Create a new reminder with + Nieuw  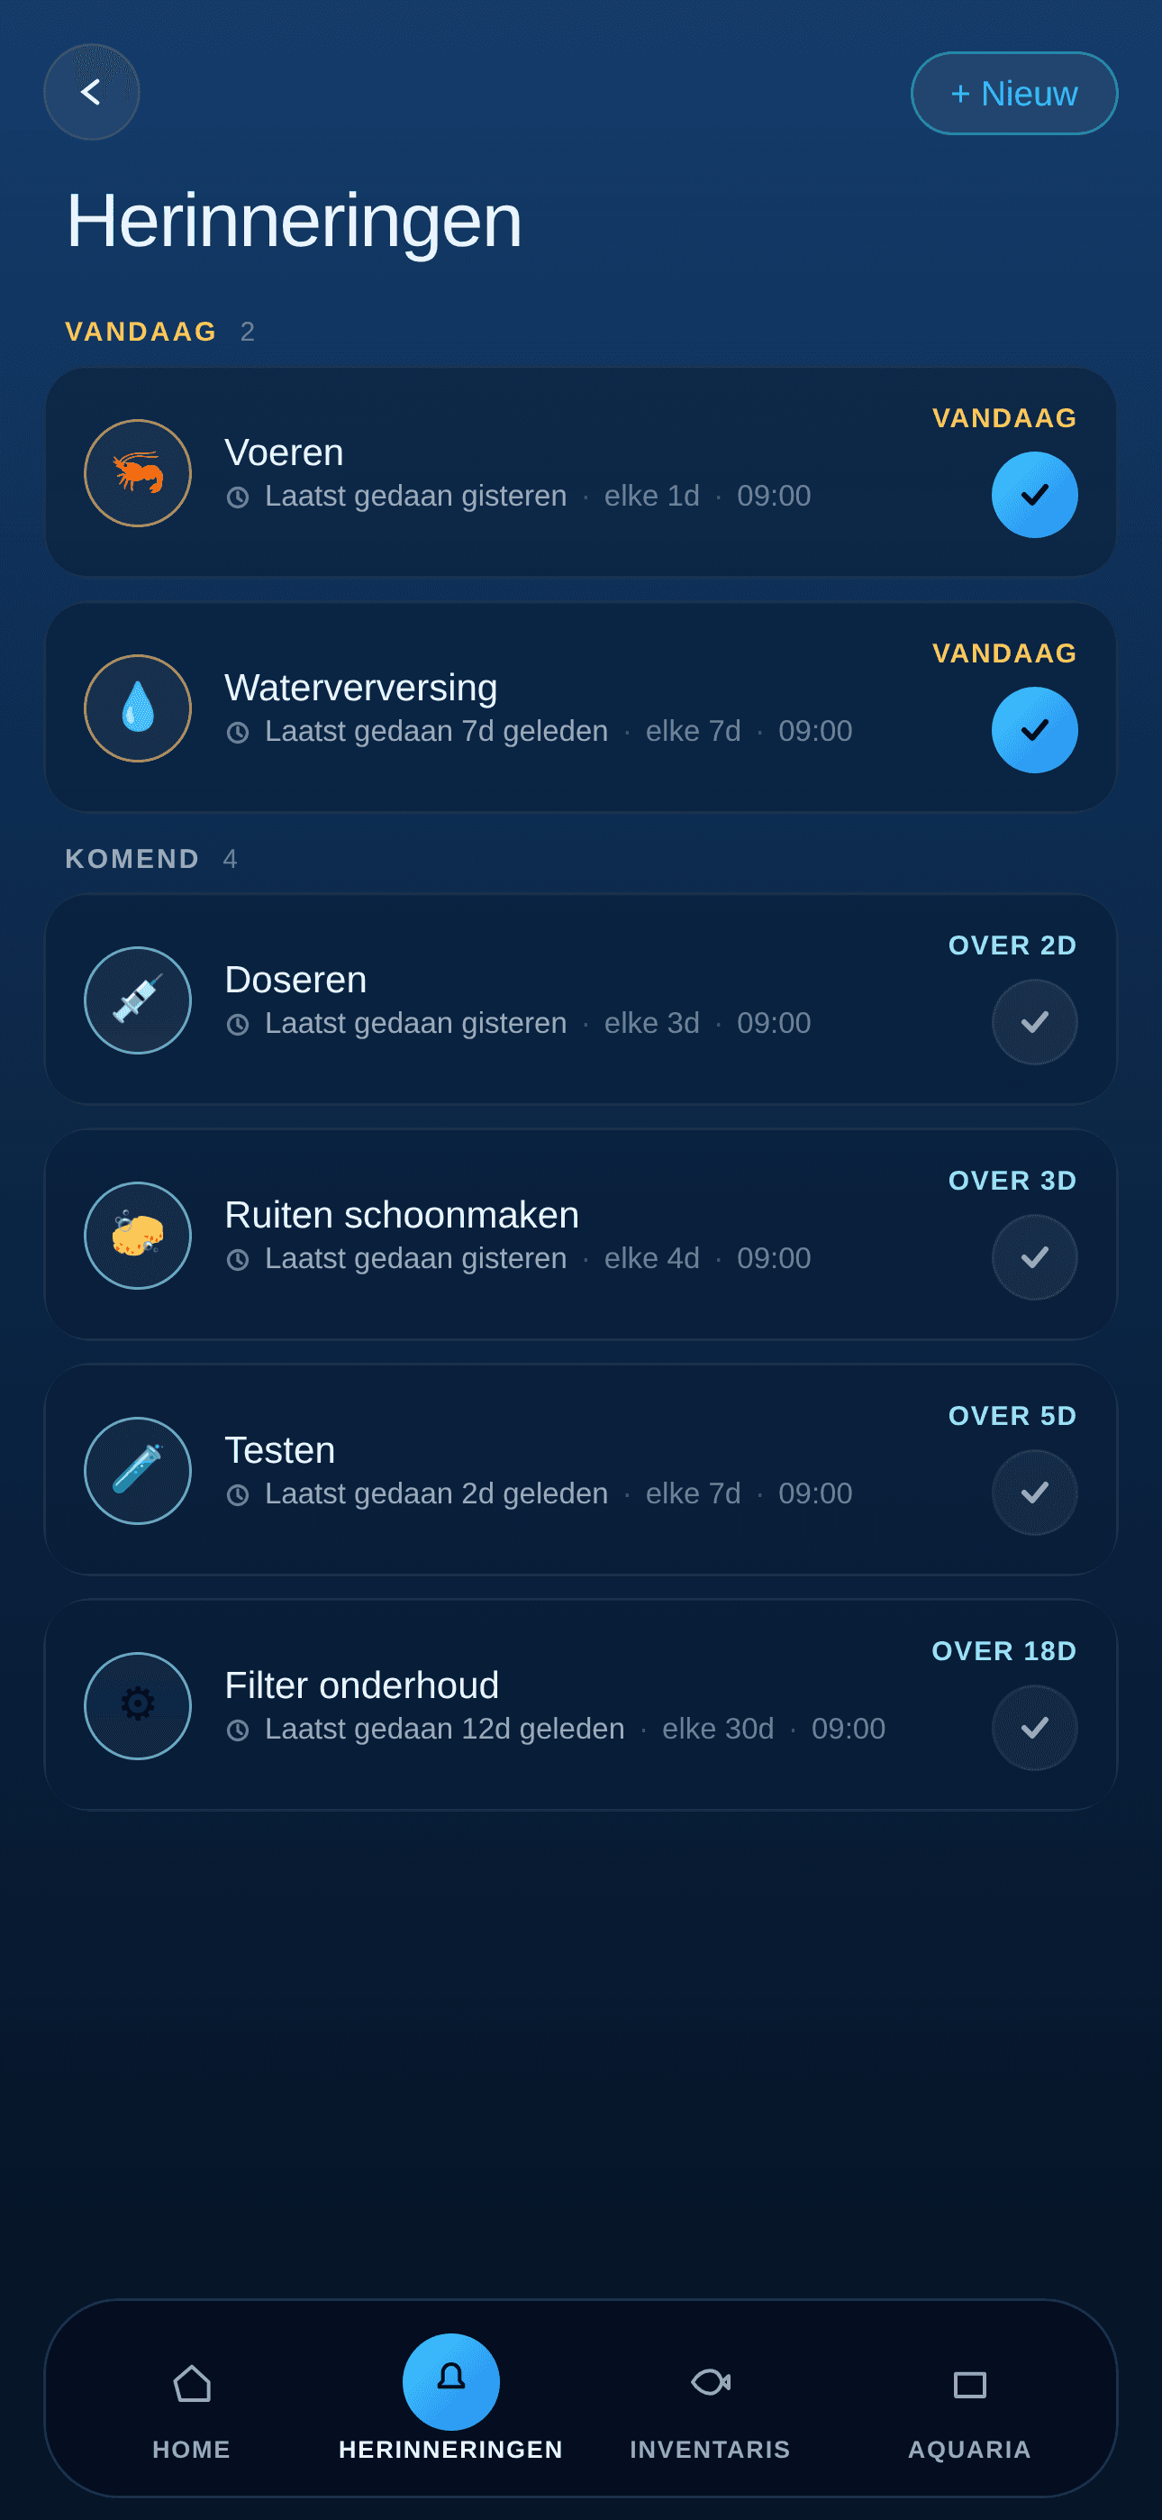[x=1014, y=93]
